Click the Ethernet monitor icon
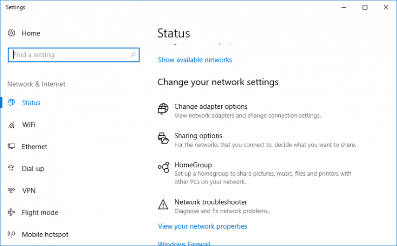The image size is (397, 246). [11, 147]
